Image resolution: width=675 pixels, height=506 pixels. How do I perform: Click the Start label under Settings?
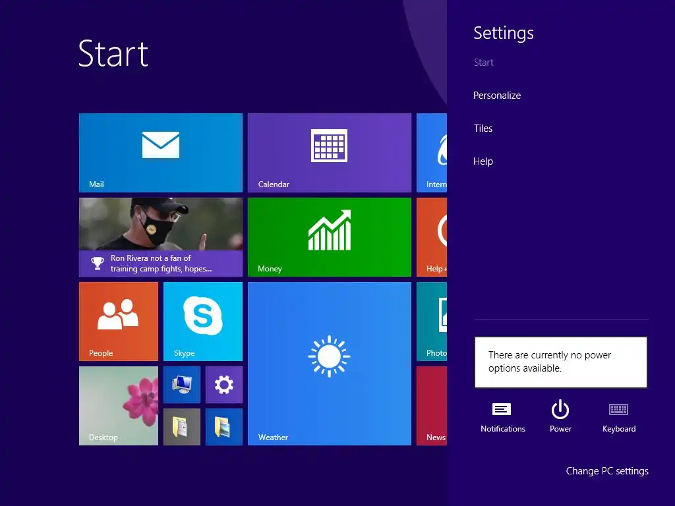click(483, 63)
